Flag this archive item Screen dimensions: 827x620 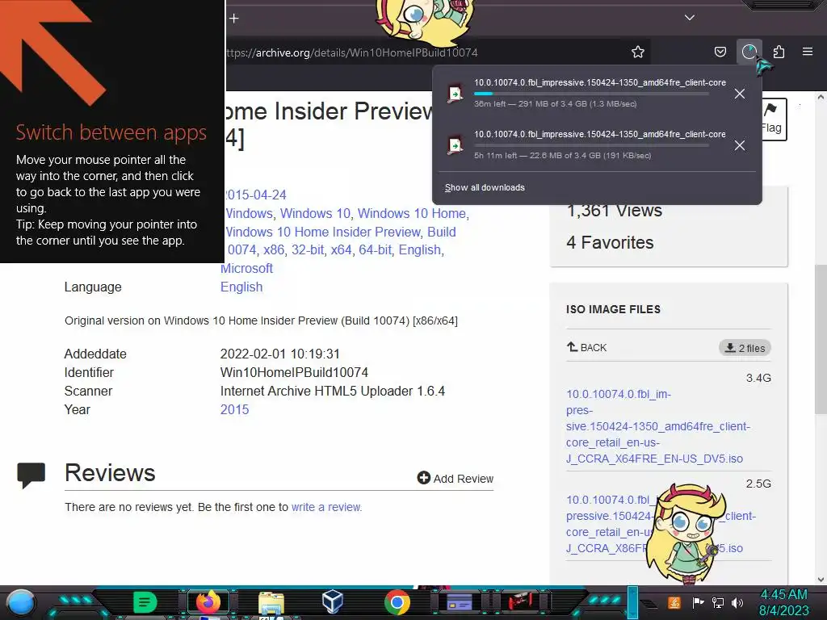773,119
